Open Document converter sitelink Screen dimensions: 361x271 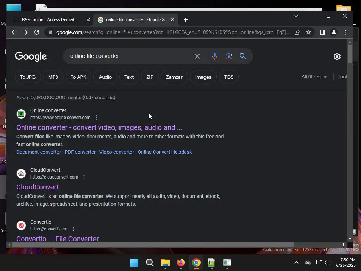(x=38, y=152)
